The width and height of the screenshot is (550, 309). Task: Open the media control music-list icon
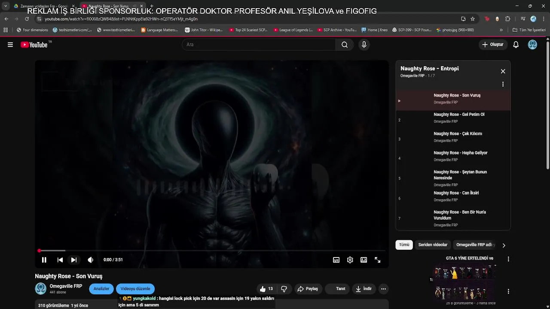pyautogui.click(x=523, y=19)
